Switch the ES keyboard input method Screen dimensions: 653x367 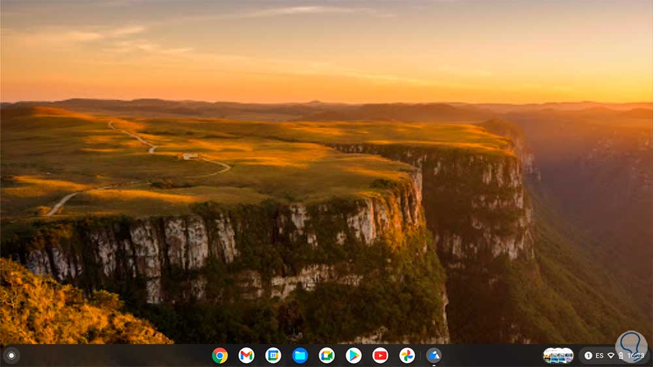(599, 355)
